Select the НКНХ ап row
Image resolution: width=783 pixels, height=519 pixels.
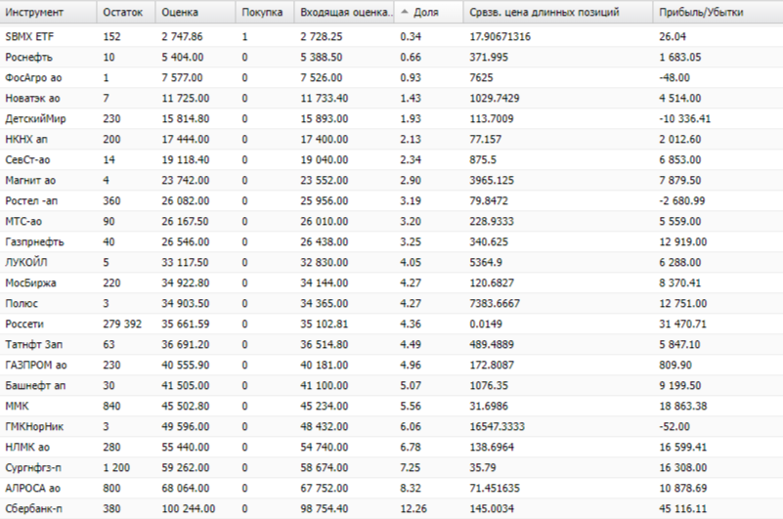(x=391, y=139)
